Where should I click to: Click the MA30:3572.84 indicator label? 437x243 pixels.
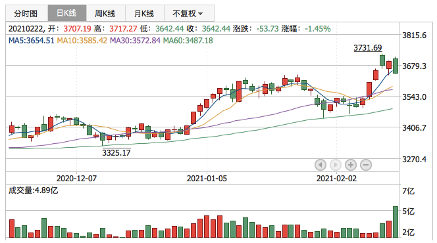(135, 41)
